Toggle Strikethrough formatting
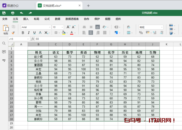The width and height of the screenshot is (182, 130). [40, 33]
